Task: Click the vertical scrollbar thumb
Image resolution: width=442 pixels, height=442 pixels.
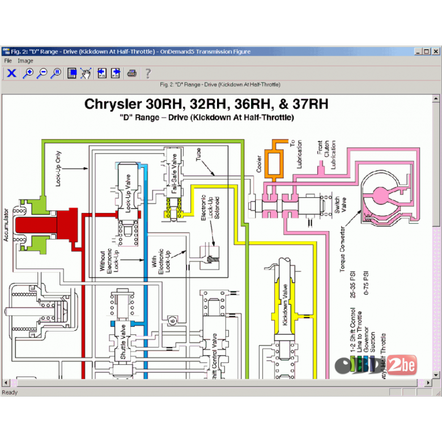Action: coord(436,164)
